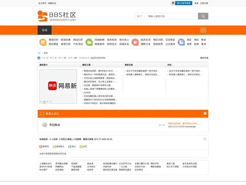Open the 帖子 search type dropdown
Image resolution: width=246 pixels, height=185 pixels.
point(141,16)
